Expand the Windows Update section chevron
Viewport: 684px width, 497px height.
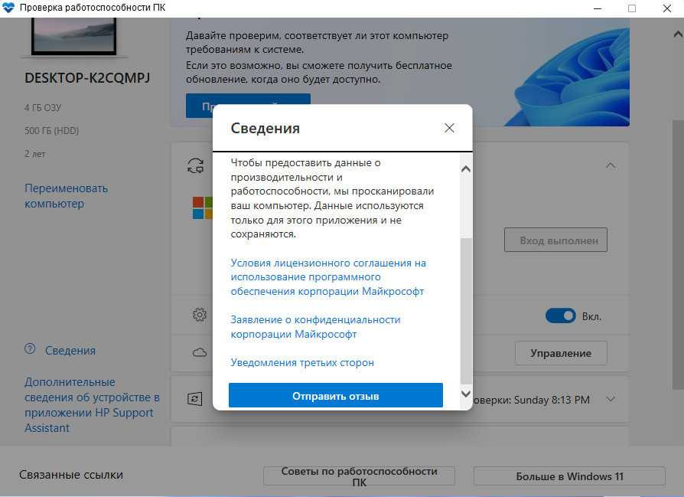[611, 399]
